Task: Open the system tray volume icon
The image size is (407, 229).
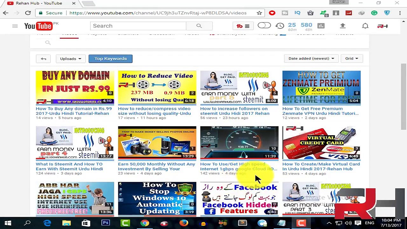Action: pyautogui.click(x=348, y=223)
